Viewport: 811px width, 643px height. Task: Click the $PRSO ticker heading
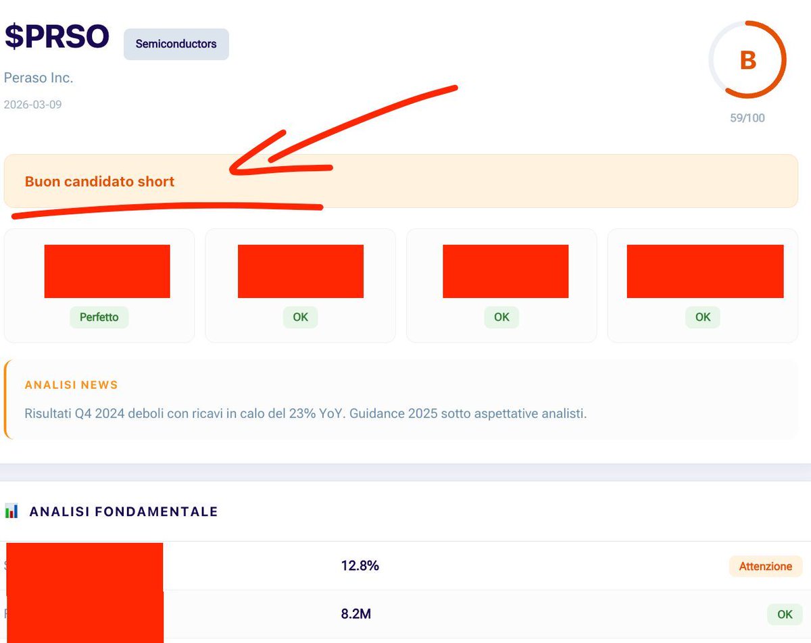tap(57, 36)
